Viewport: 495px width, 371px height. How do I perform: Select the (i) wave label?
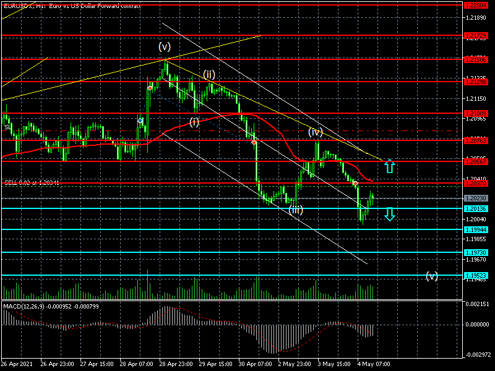[194, 122]
